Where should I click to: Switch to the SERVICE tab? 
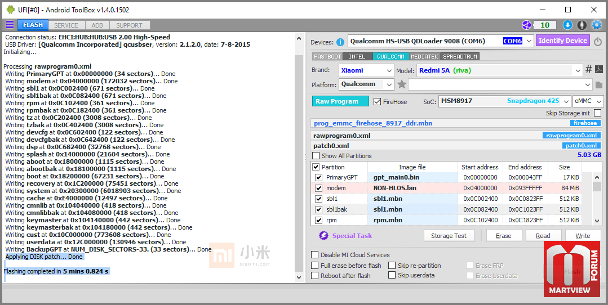point(66,25)
